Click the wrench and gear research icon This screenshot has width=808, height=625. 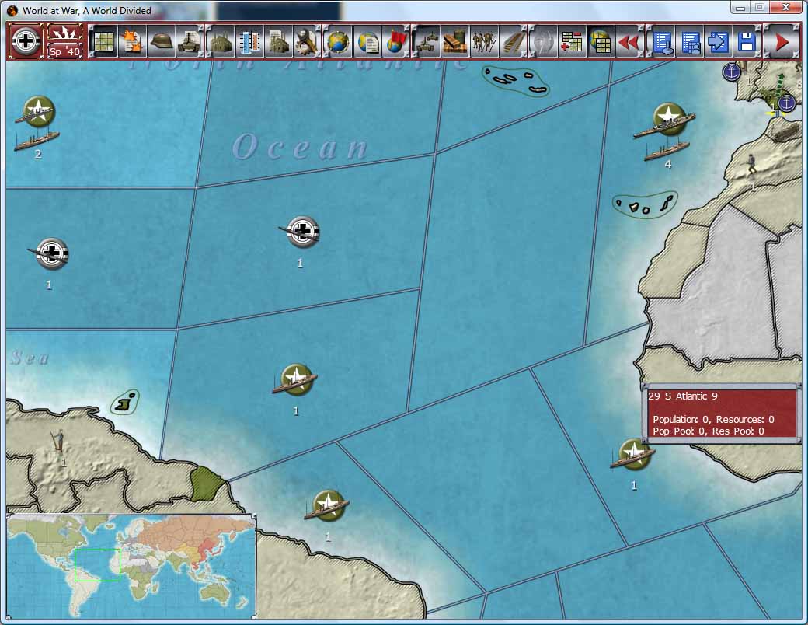click(x=308, y=42)
